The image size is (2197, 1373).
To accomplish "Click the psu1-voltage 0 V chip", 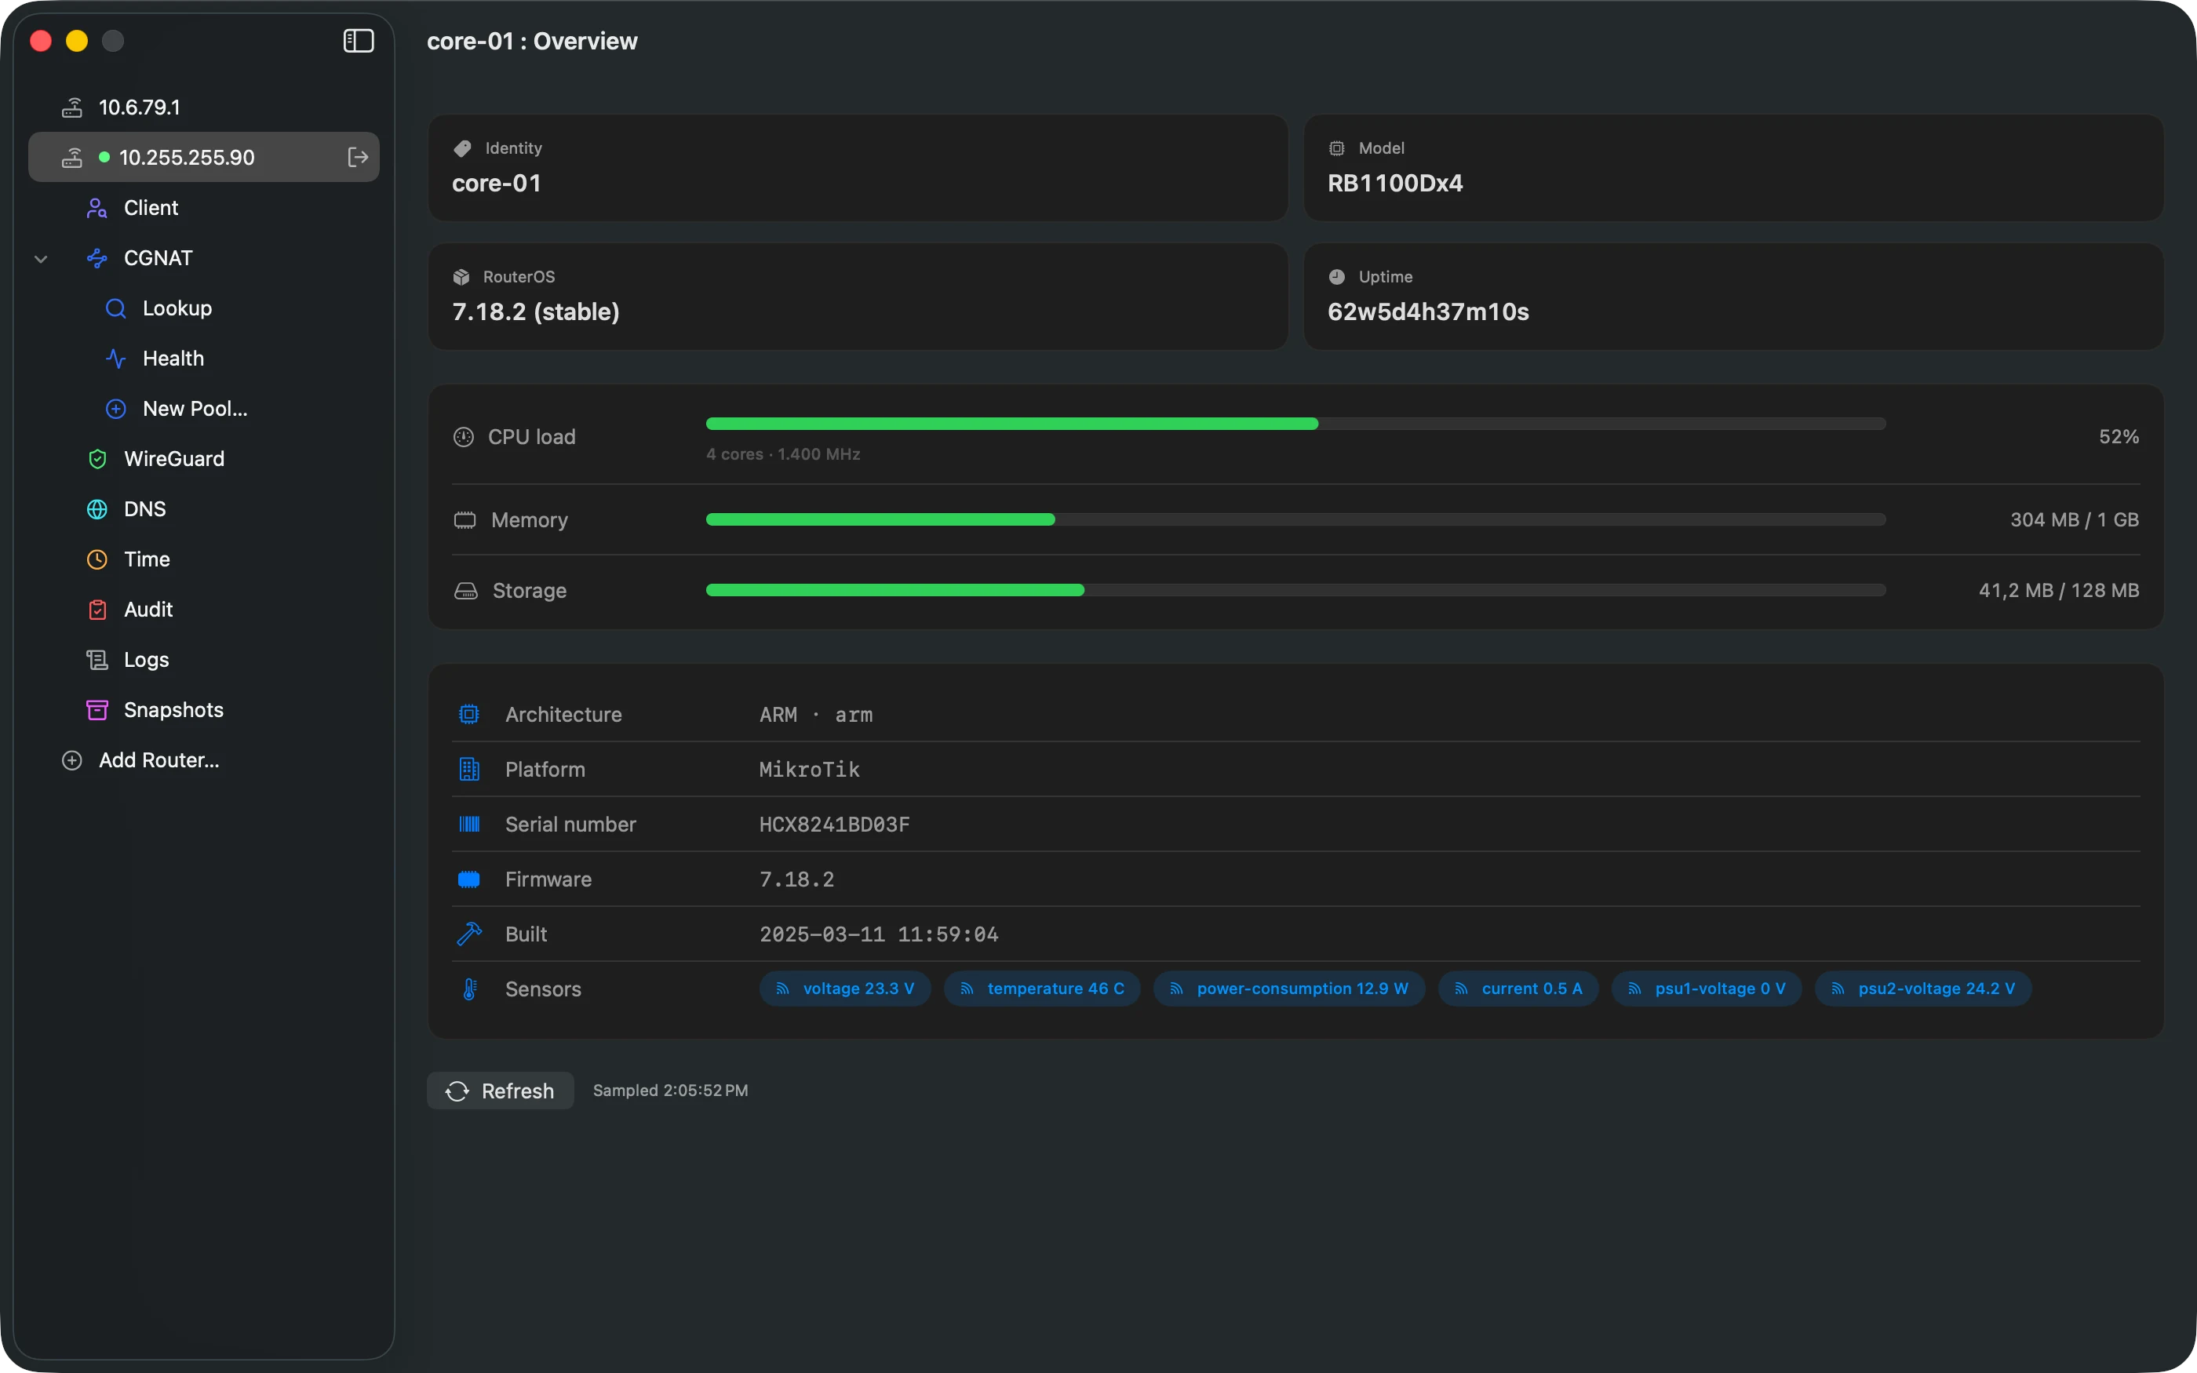I will 1707,989.
